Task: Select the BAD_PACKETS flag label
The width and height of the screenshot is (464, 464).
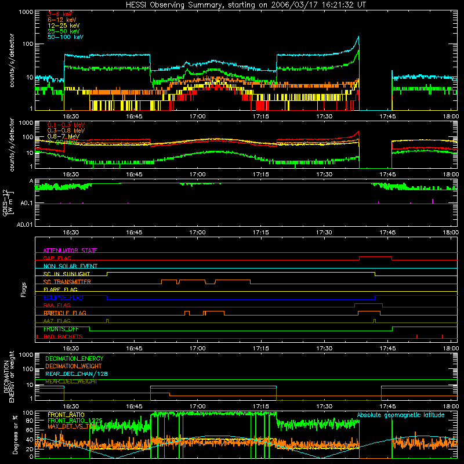Action: pyautogui.click(x=63, y=336)
